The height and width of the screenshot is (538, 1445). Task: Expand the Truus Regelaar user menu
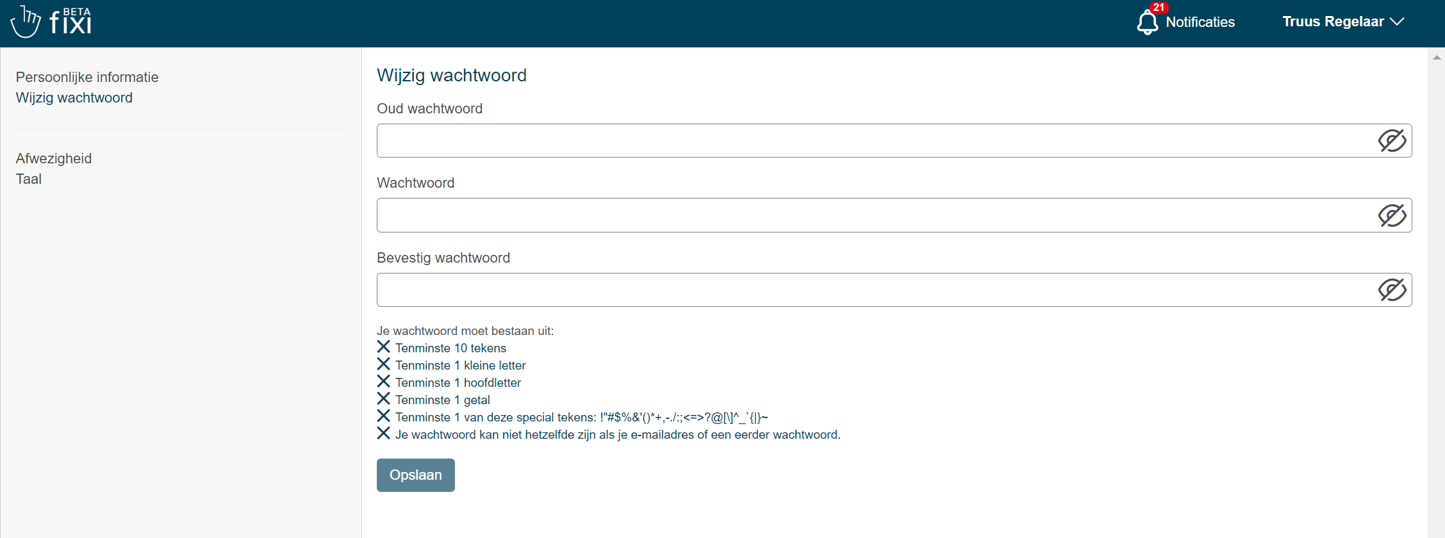pyautogui.click(x=1343, y=22)
